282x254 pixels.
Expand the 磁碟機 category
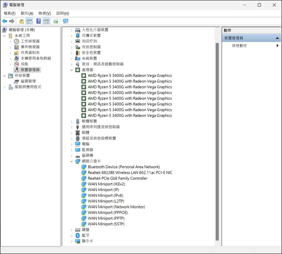(72, 155)
